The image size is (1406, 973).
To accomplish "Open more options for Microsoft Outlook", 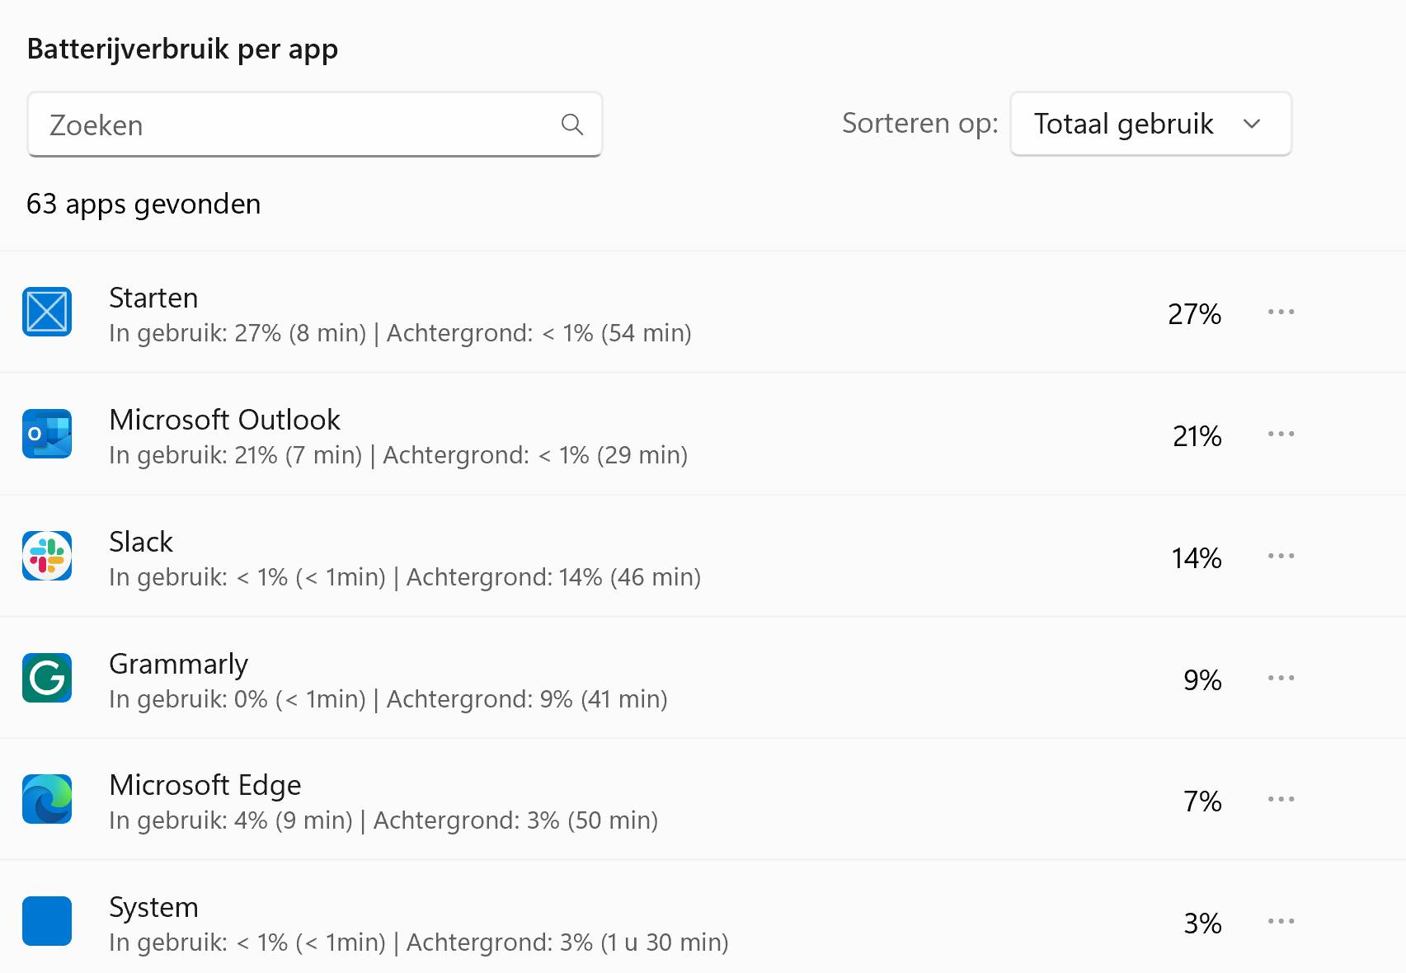I will pos(1281,434).
